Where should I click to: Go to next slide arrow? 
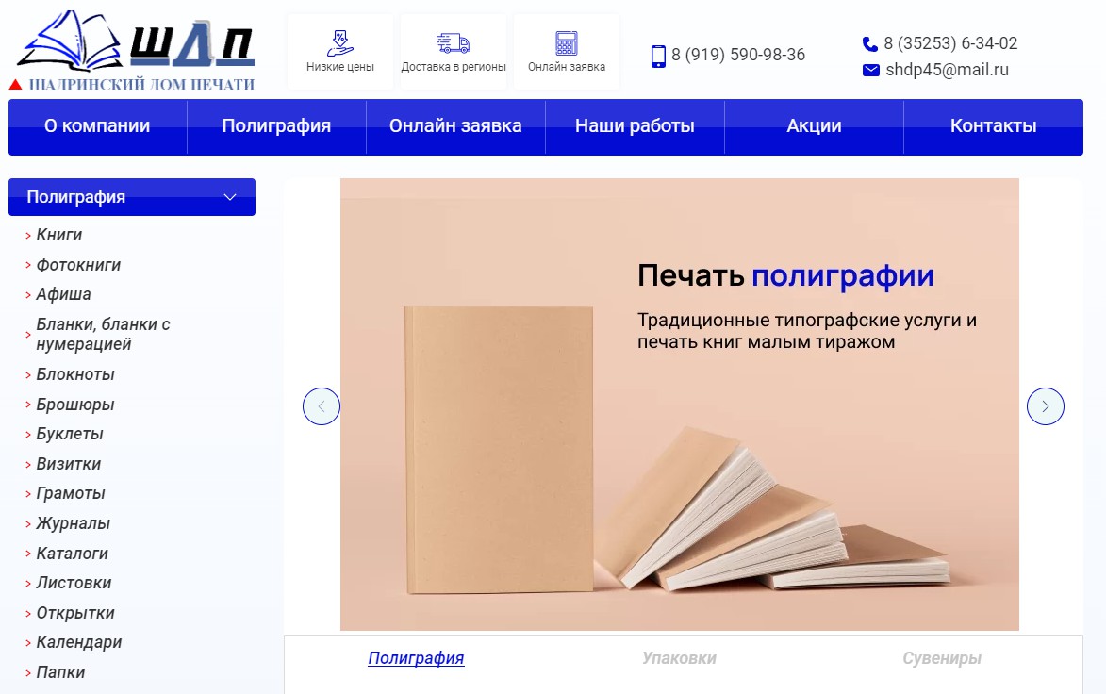coord(1046,406)
